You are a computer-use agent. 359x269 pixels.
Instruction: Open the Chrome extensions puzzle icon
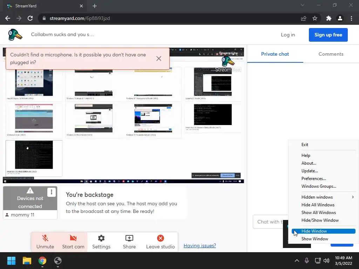pyautogui.click(x=329, y=18)
